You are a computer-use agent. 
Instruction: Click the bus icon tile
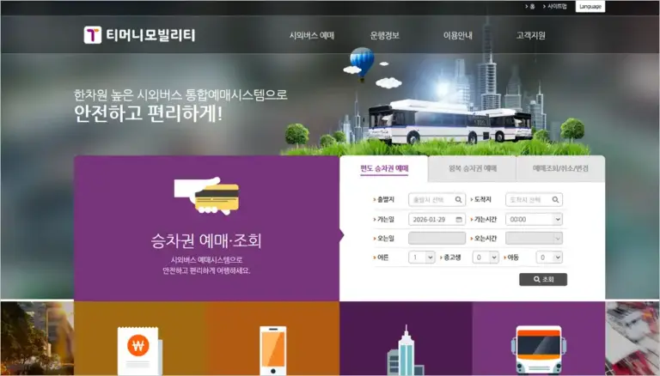pos(538,349)
